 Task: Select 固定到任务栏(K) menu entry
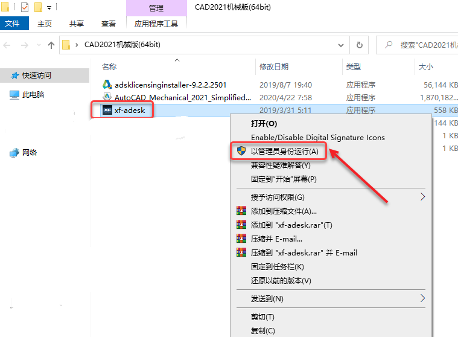pos(277,266)
